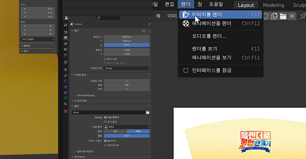Select BW color mode

(x=115, y=131)
